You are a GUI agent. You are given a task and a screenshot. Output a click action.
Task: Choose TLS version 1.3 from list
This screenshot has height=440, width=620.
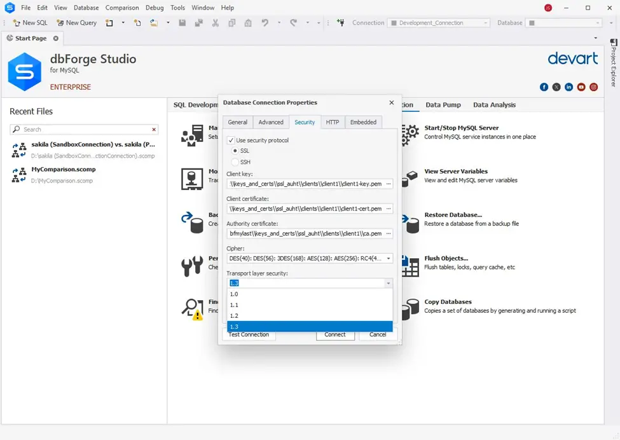click(x=310, y=327)
